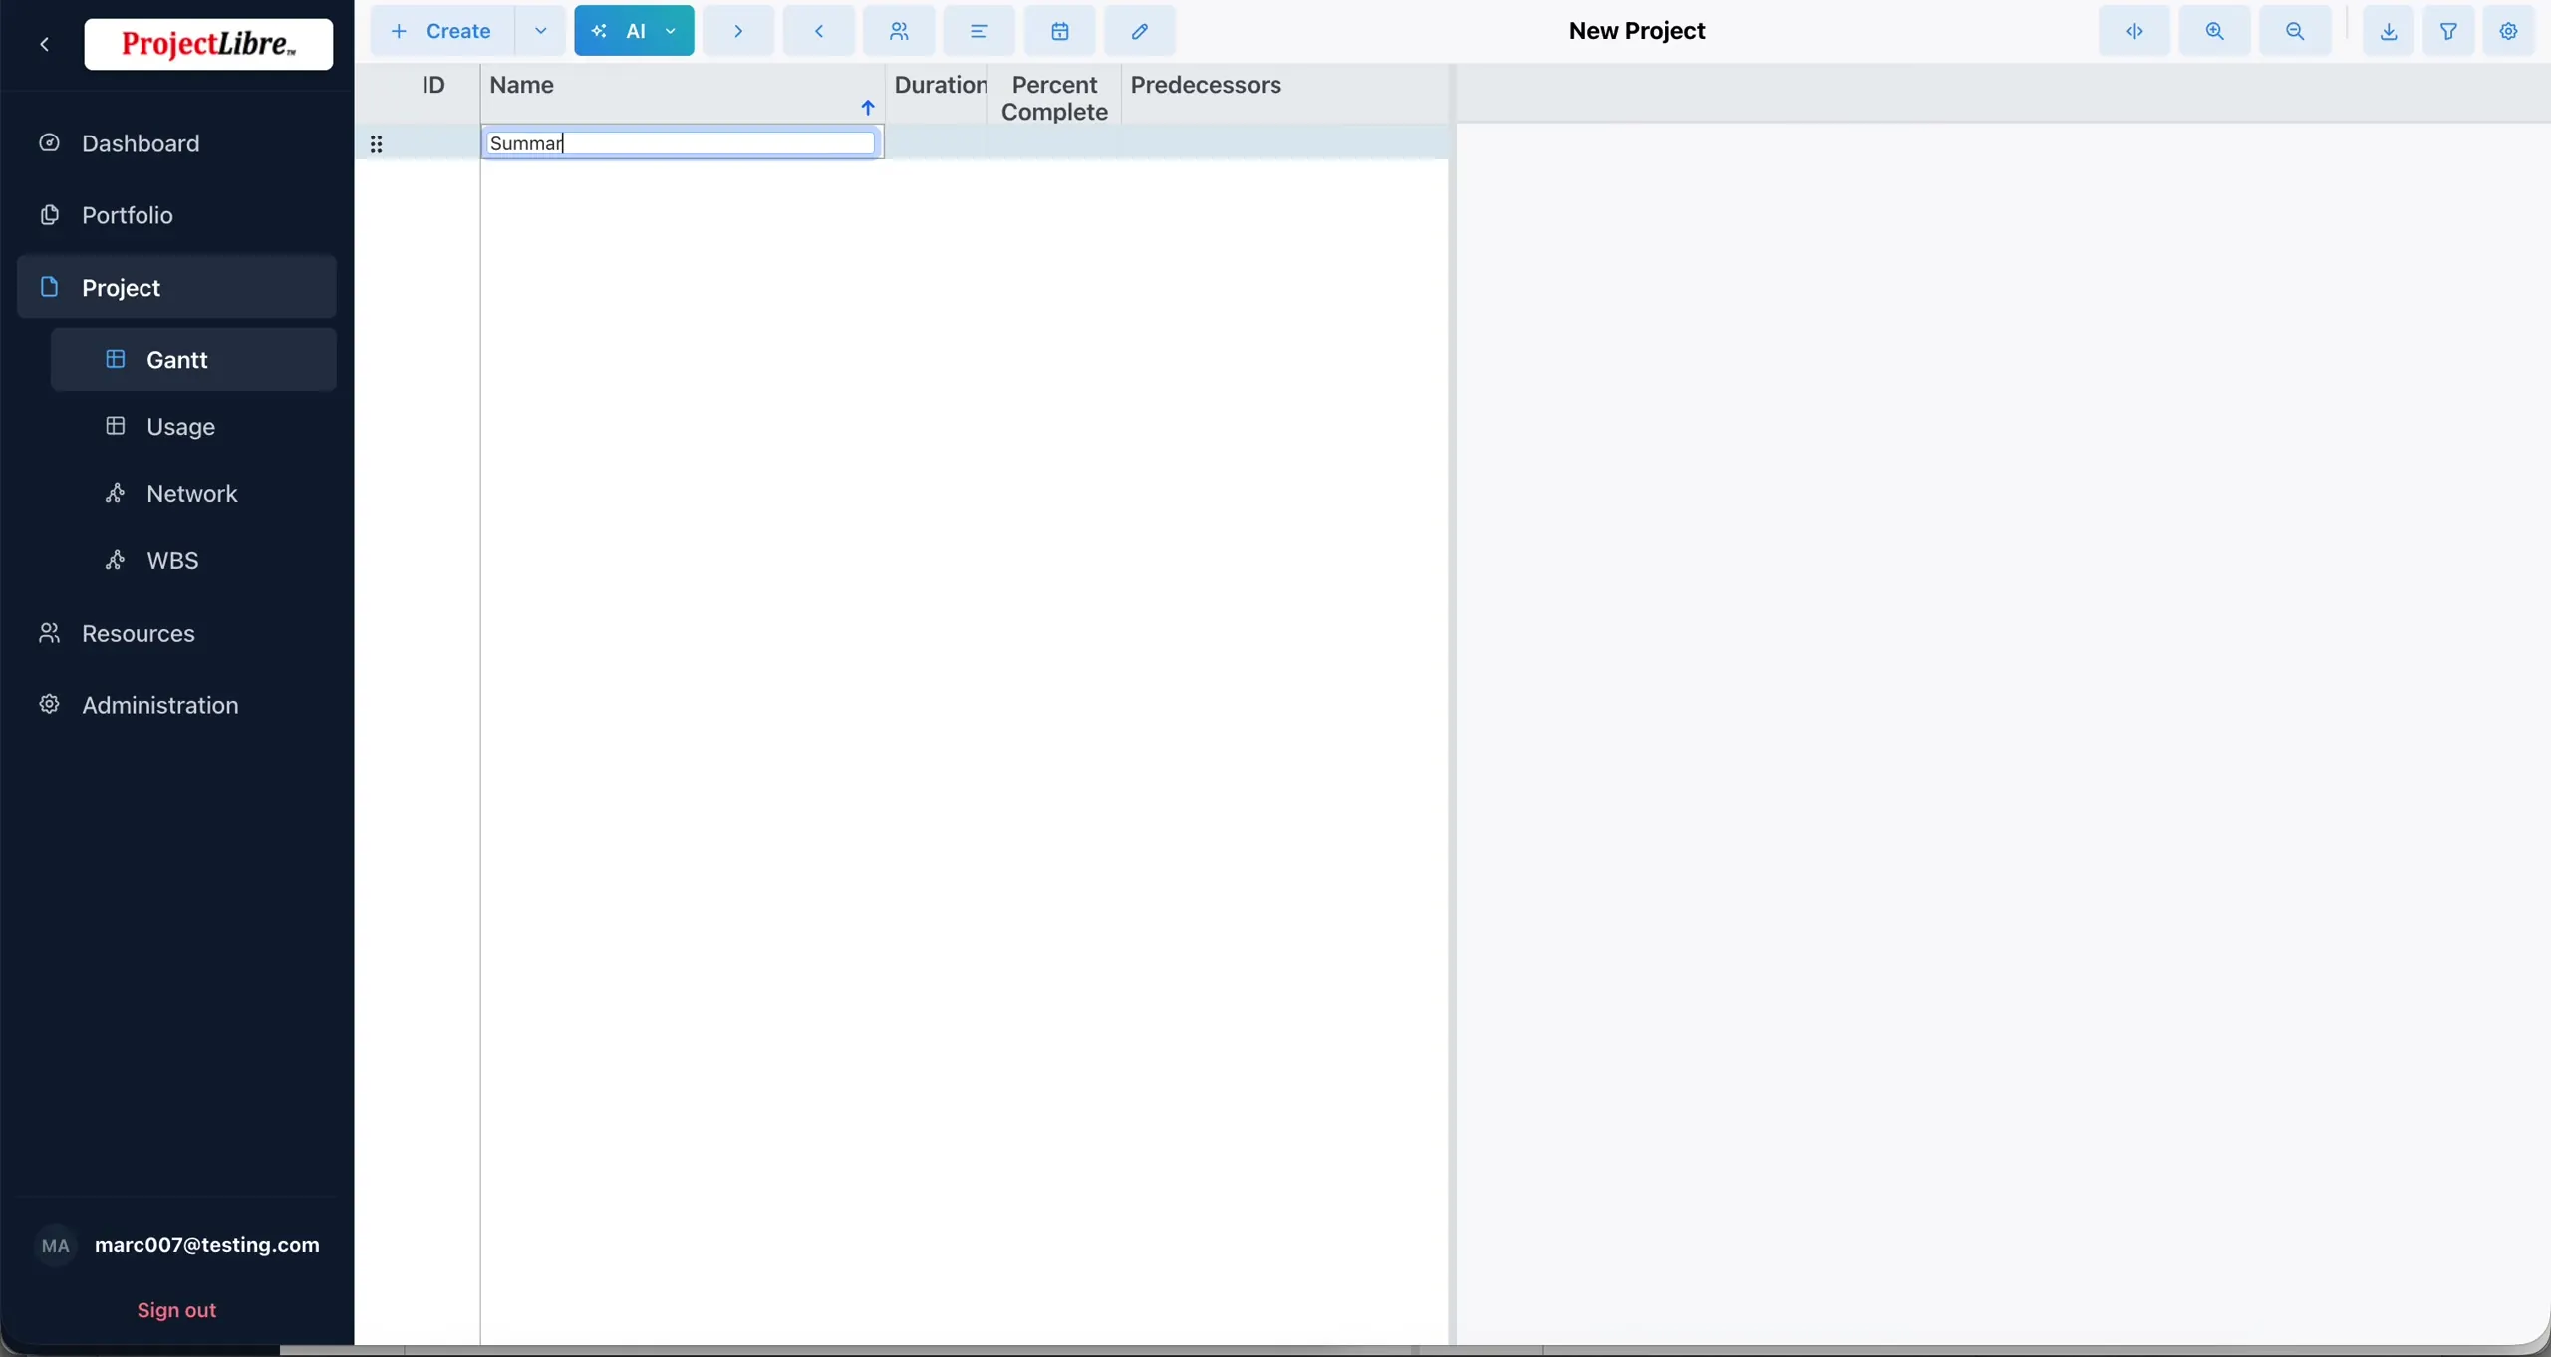Expand the AI options dropdown arrow

coord(672,31)
